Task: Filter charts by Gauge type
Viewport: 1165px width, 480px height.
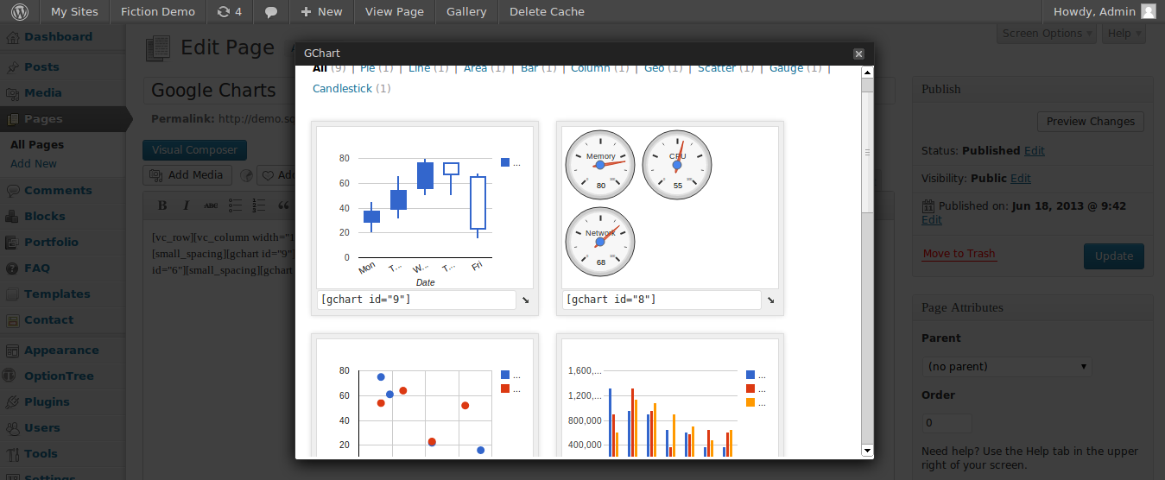Action: pyautogui.click(x=786, y=68)
